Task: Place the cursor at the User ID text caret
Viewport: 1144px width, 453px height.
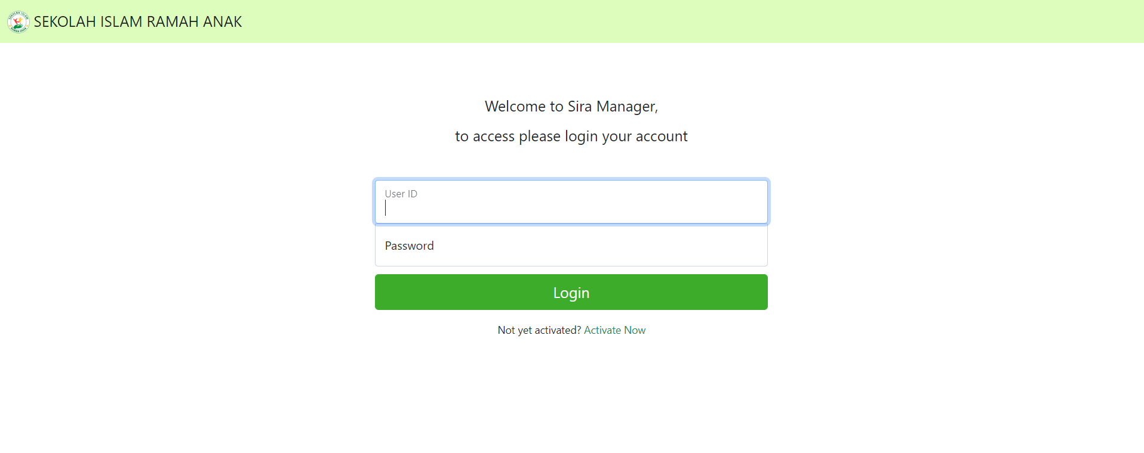Action: click(386, 208)
